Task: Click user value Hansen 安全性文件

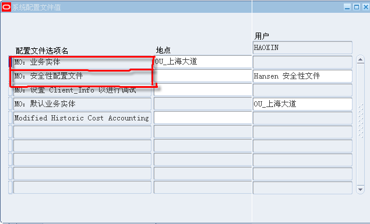Action: (302, 76)
